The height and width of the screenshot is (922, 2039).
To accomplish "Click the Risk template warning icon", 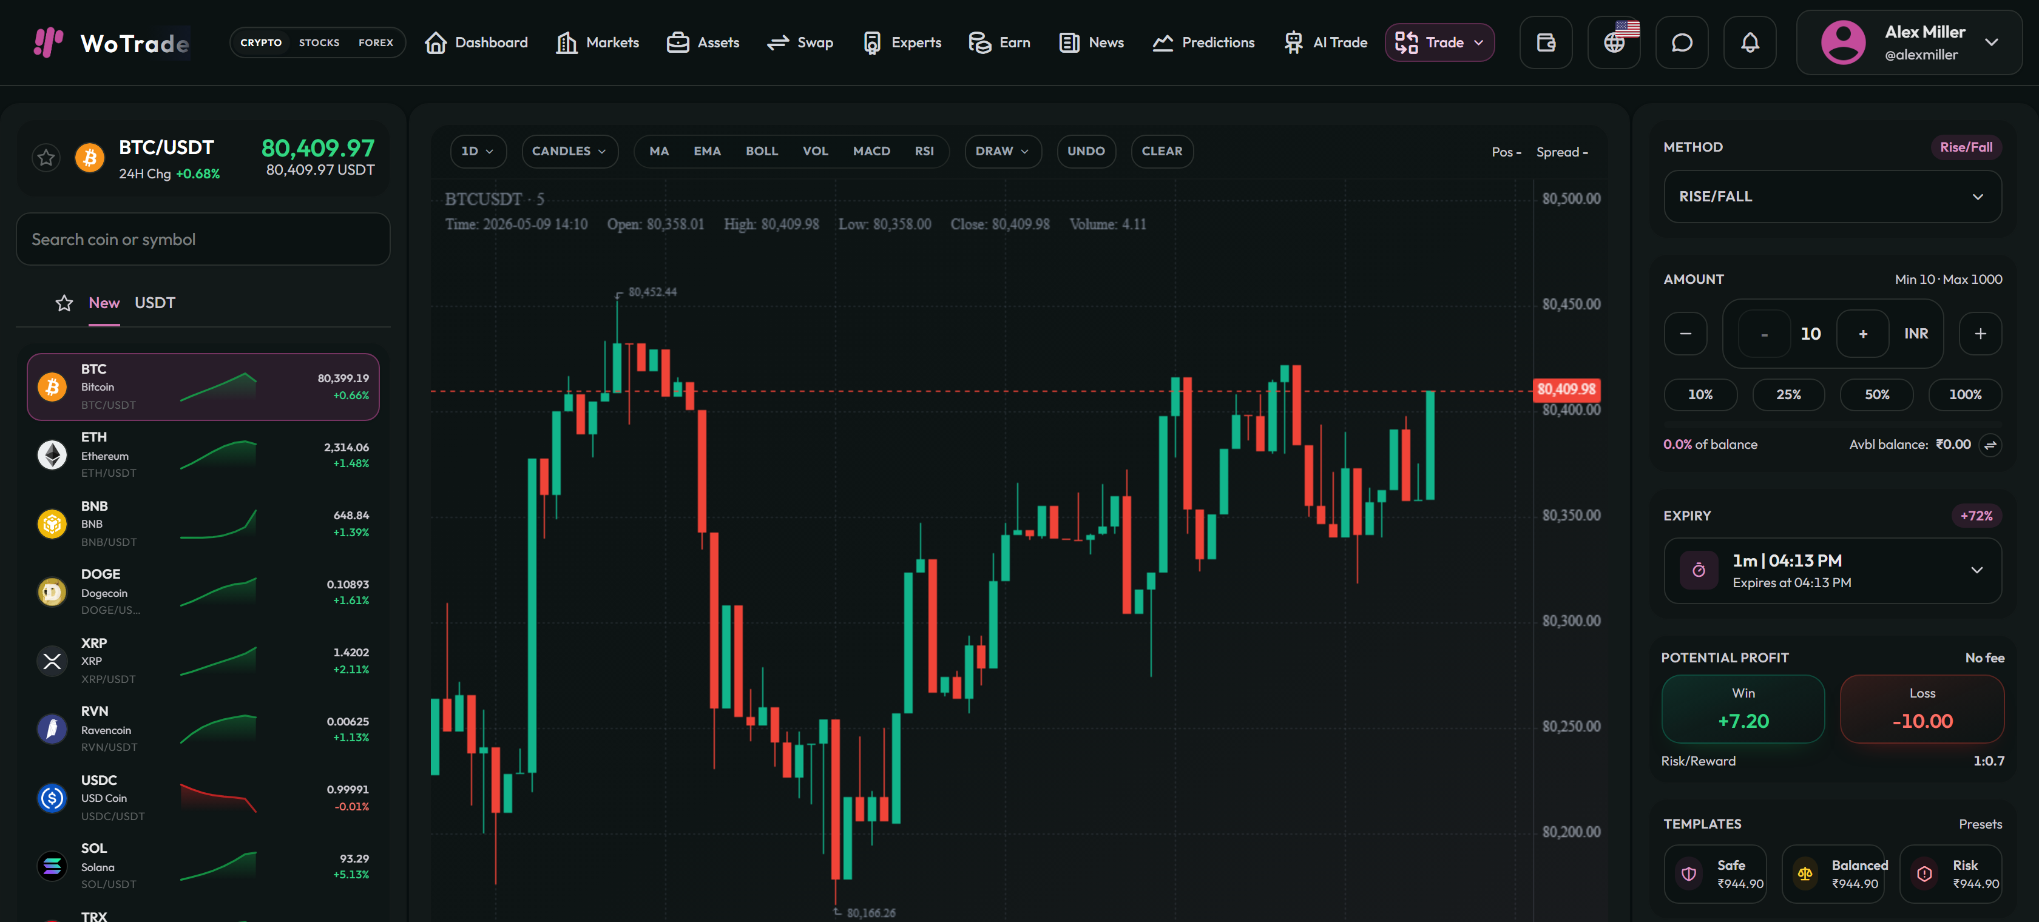I will [1924, 873].
